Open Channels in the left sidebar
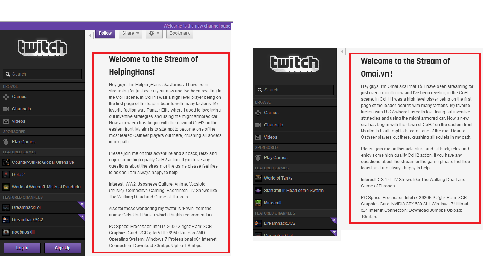The image size is (483, 271). point(42,109)
